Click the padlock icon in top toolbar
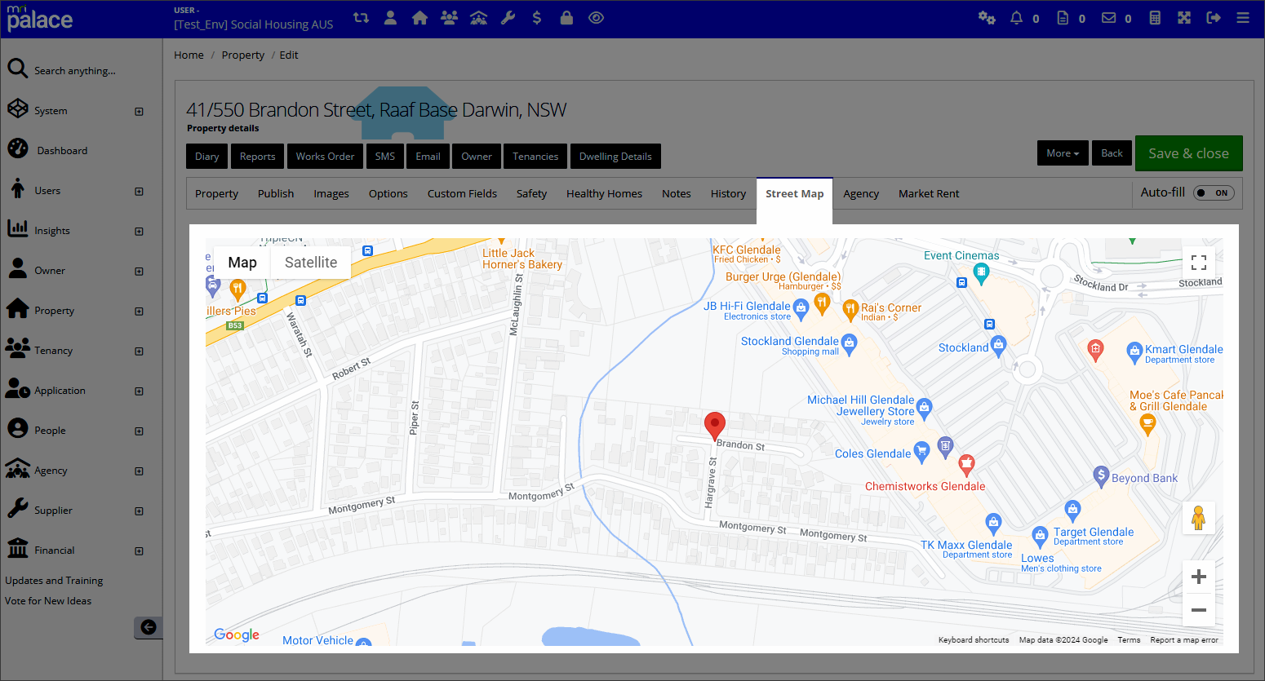 click(x=566, y=17)
